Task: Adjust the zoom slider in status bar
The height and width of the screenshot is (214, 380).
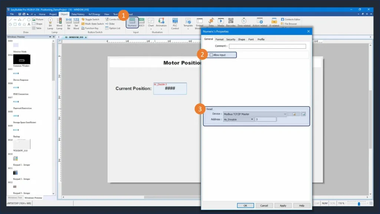Action: 359,203
